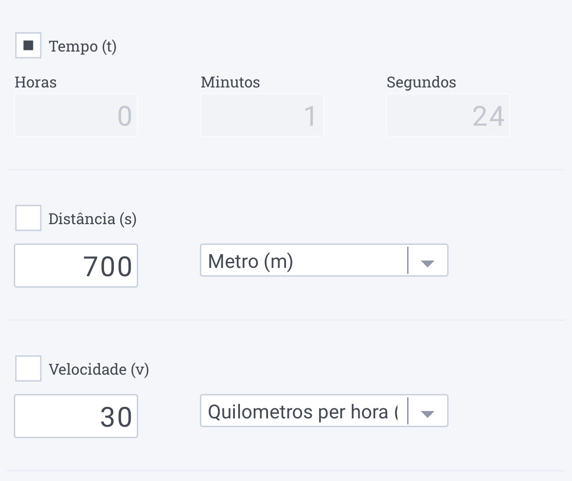This screenshot has height=481, width=572.
Task: Open the Metro (m) unit dropdown
Action: click(x=304, y=261)
